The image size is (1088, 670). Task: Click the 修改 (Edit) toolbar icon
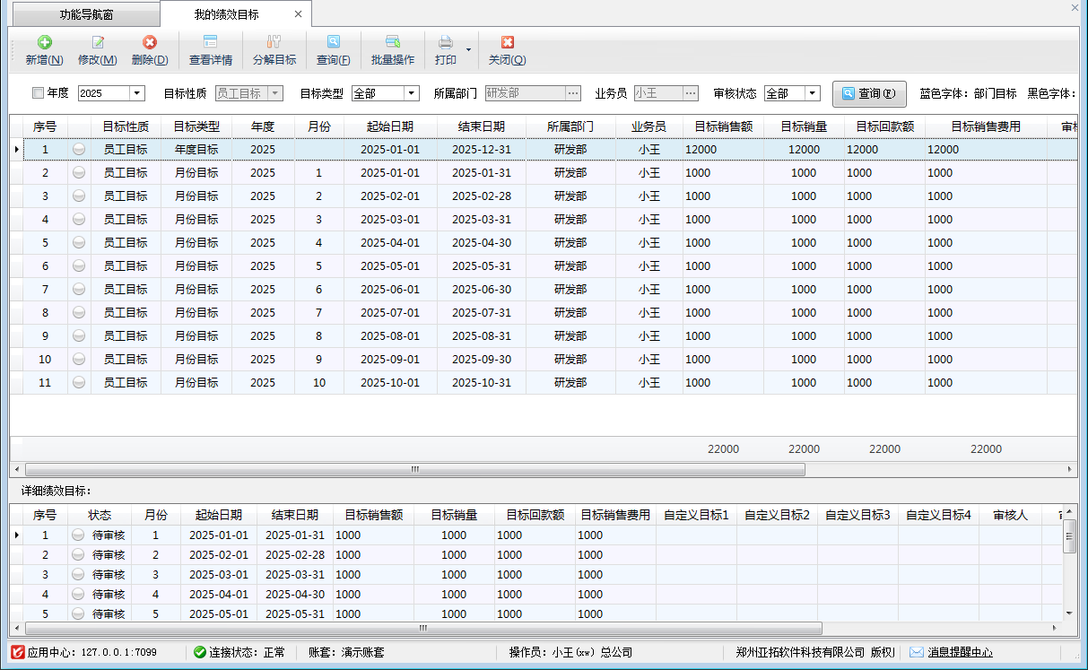pyautogui.click(x=98, y=43)
